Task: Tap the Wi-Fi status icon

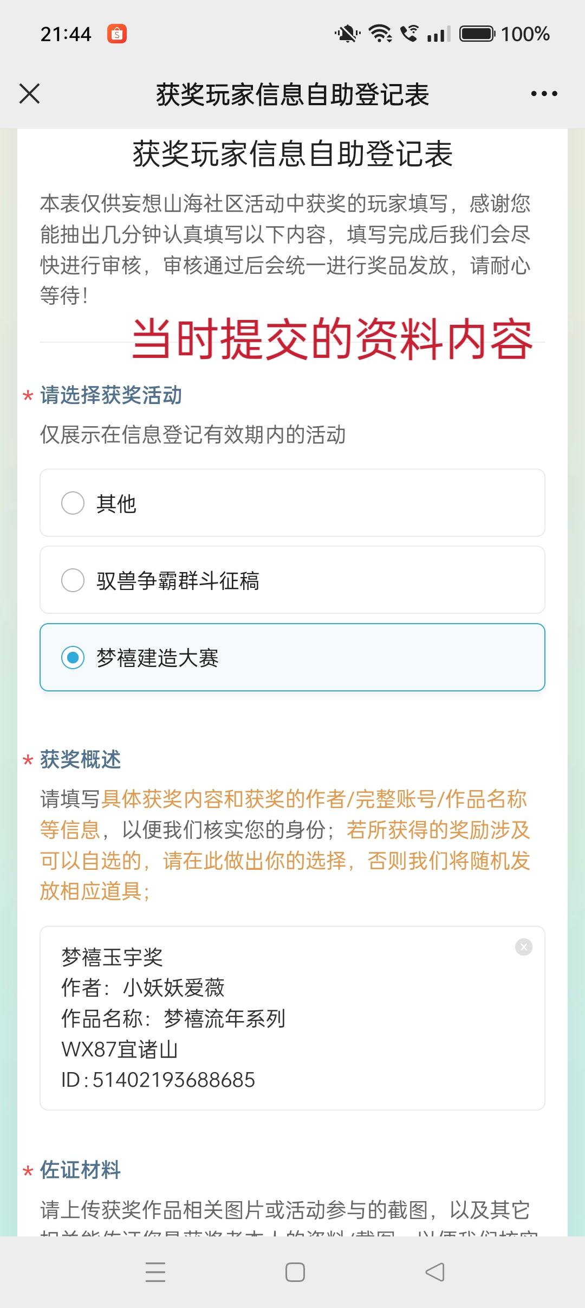Action: (x=380, y=34)
